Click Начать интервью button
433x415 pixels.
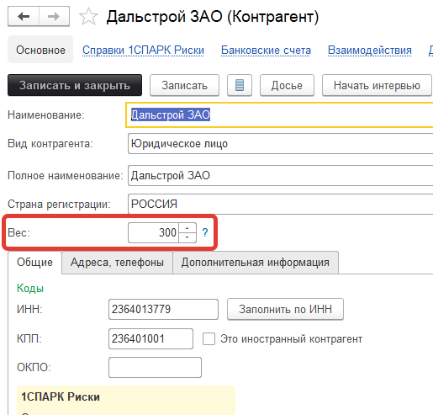click(x=377, y=85)
